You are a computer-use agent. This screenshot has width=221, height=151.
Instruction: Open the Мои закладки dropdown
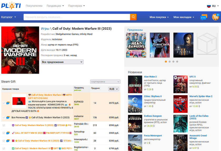[184, 17]
